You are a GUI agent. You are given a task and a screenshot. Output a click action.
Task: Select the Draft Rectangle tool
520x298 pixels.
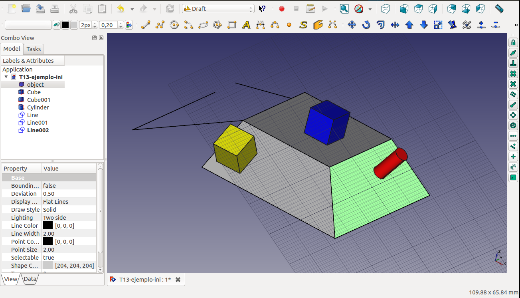[232, 25]
